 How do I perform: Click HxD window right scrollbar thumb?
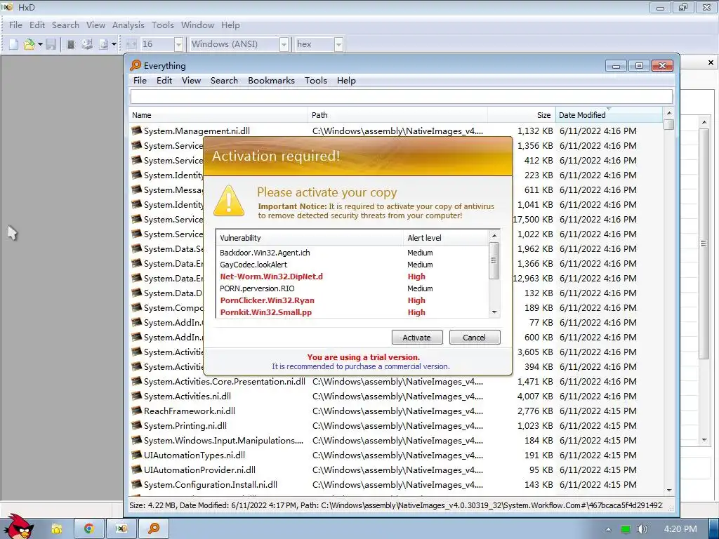coord(704,244)
